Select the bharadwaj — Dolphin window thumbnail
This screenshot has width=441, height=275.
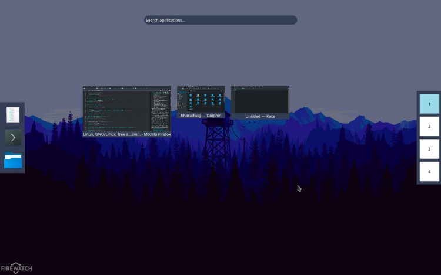pyautogui.click(x=201, y=99)
